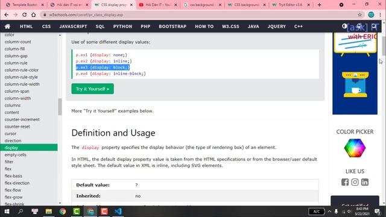Open the red Camtasia recorder taskbar icon
This screenshot has height=217, width=386.
click(x=104, y=212)
